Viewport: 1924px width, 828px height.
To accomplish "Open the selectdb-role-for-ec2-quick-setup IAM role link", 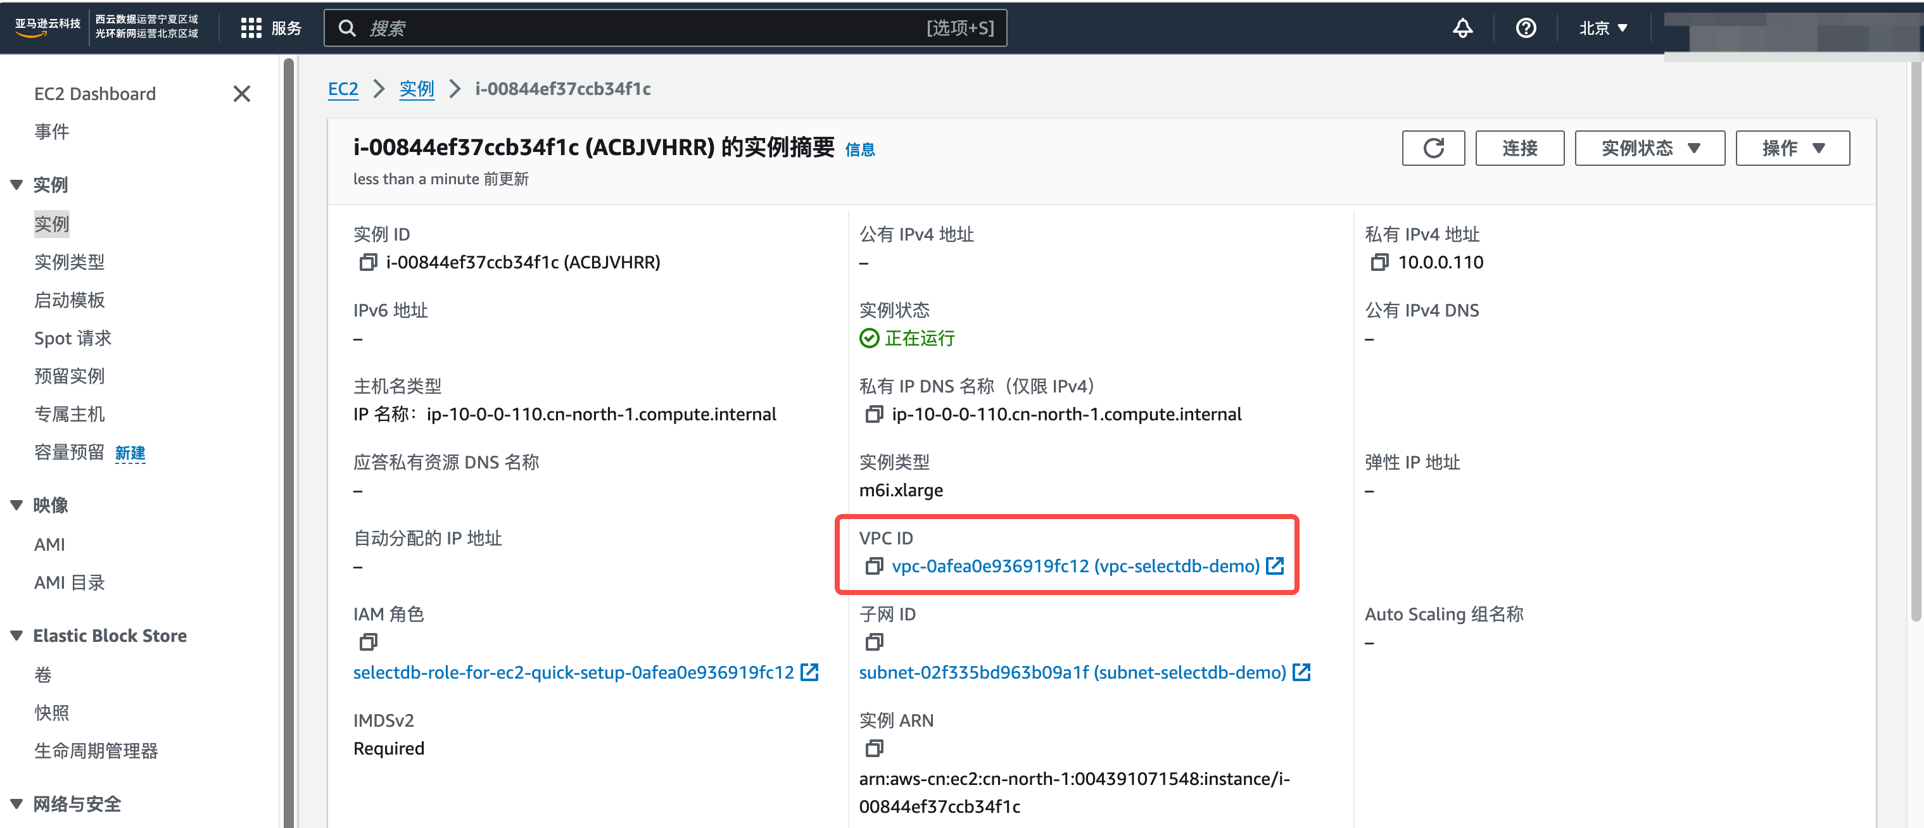I will [574, 673].
